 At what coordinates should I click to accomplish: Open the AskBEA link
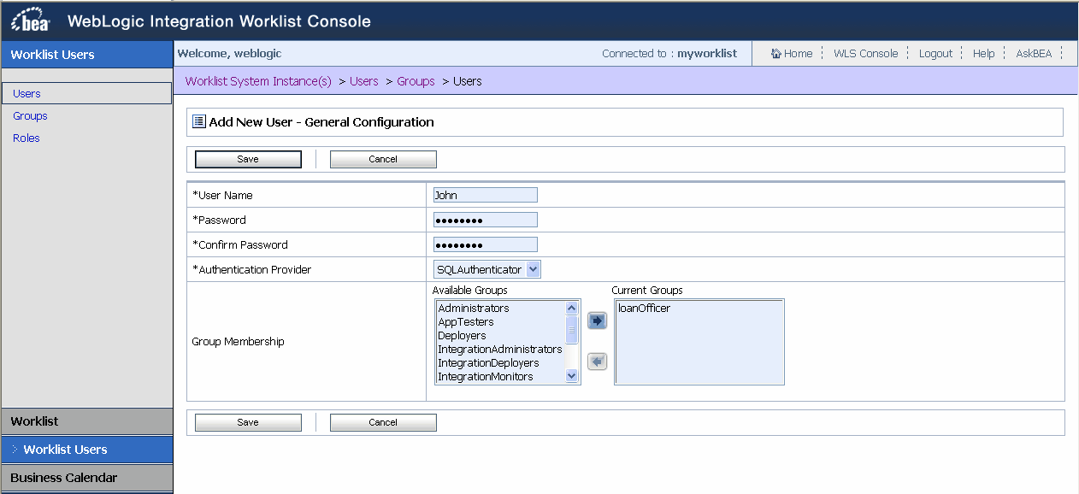[1034, 53]
